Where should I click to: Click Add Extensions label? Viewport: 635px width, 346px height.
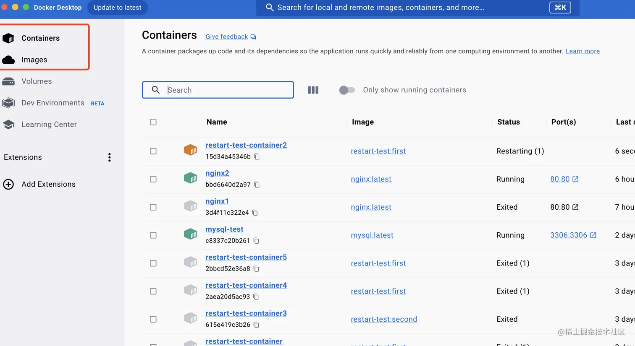click(x=49, y=184)
